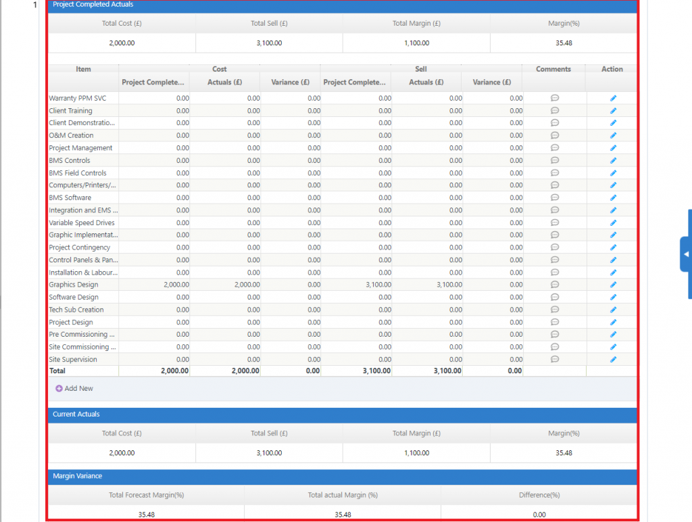Edit the Software Design row
692x522 pixels.
pos(613,298)
